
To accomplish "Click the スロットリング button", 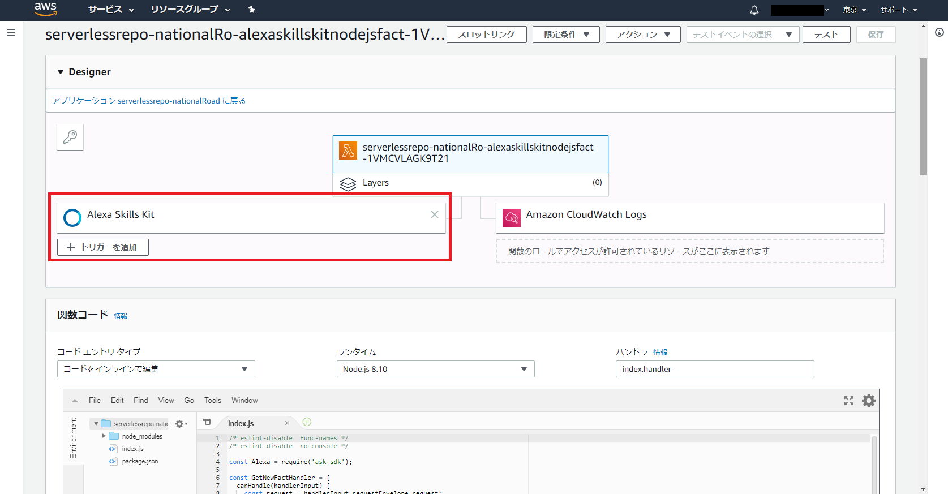I will click(x=487, y=35).
